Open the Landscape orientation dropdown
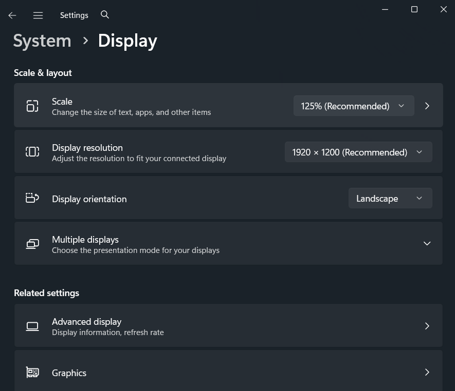Viewport: 455px width, 391px height. 390,199
